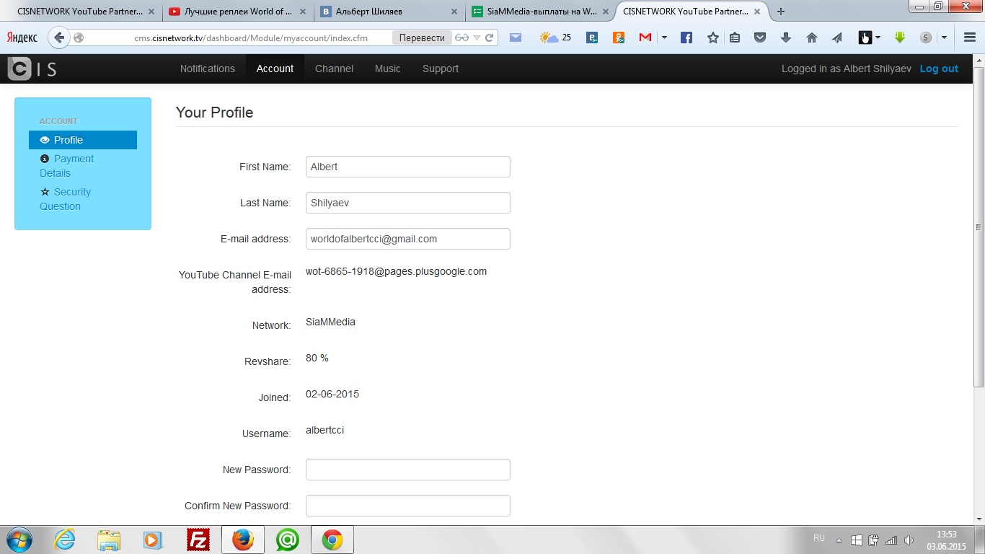The width and height of the screenshot is (985, 554).
Task: Open the Firefox hamburger menu
Action: pos(969,38)
